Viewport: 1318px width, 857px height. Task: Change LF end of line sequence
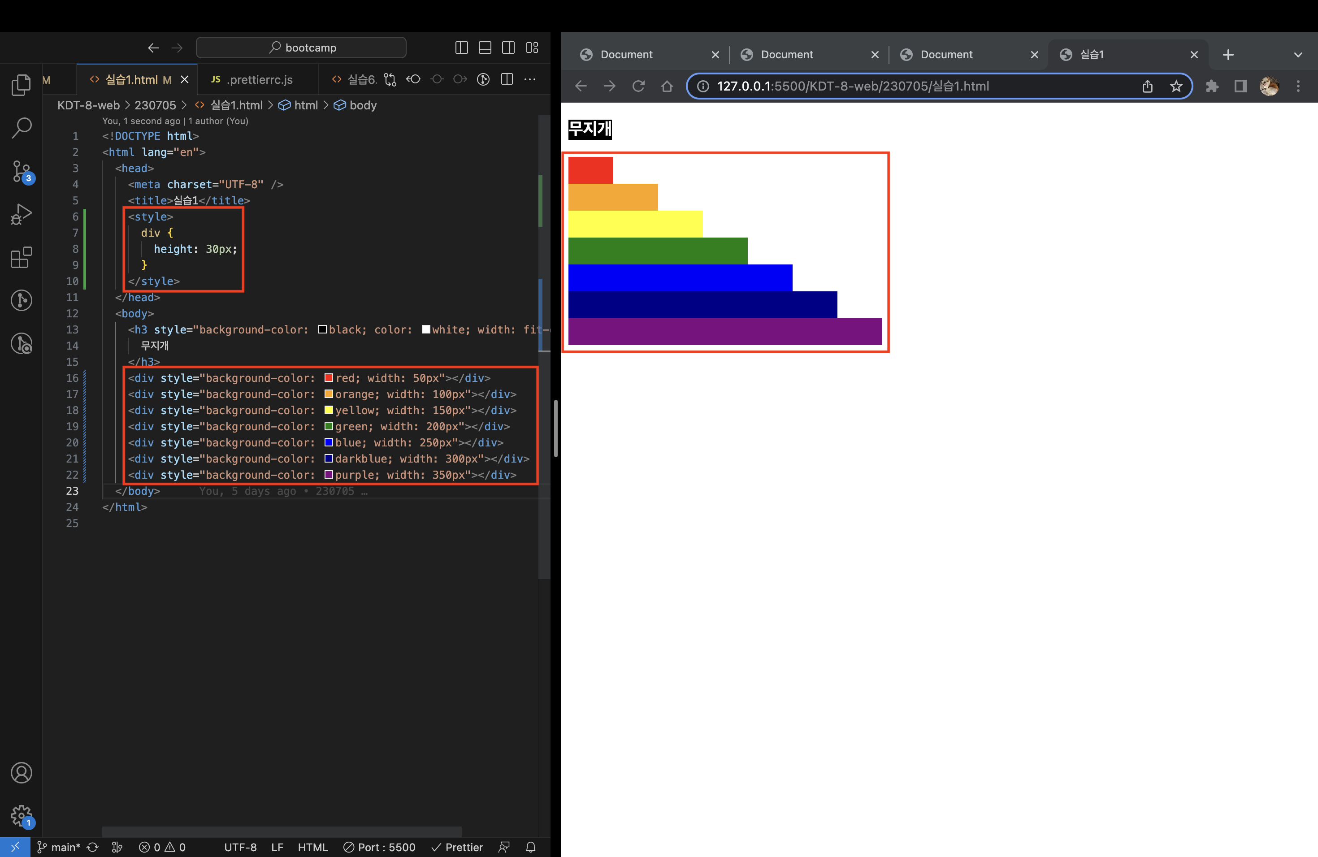pos(277,847)
